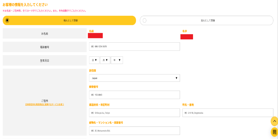This screenshot has width=278, height=139.
Task: Click the 都道府県・市区町村 input field
Action: pyautogui.click(x=134, y=113)
